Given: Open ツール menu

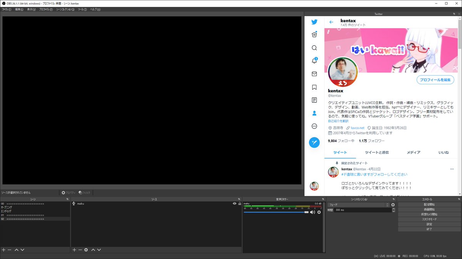Looking at the screenshot, I should 82,9.
